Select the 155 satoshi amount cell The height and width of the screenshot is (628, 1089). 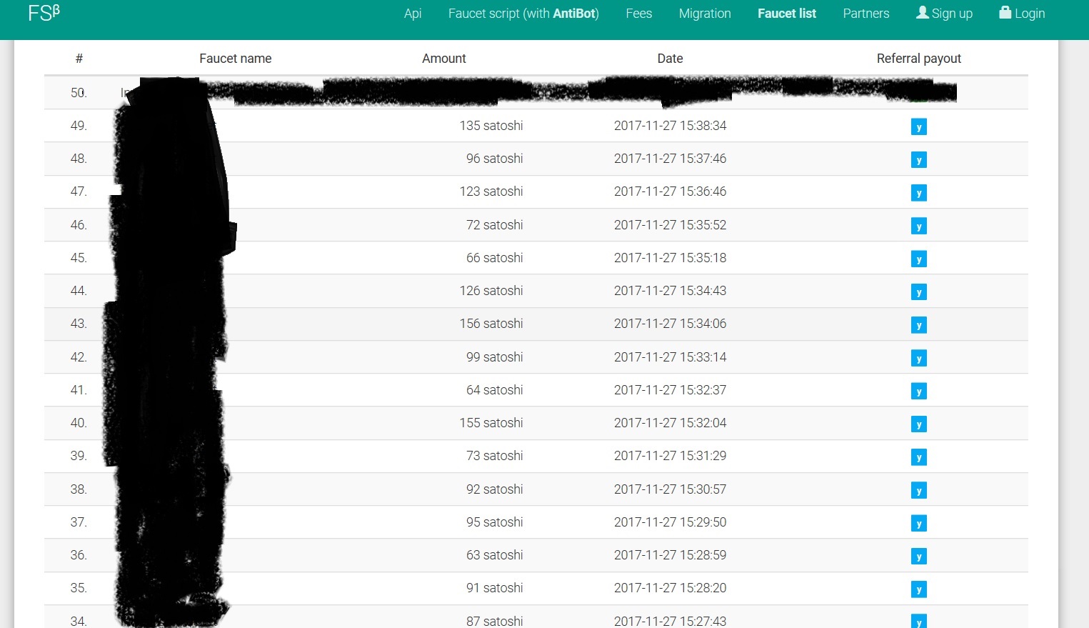(491, 423)
